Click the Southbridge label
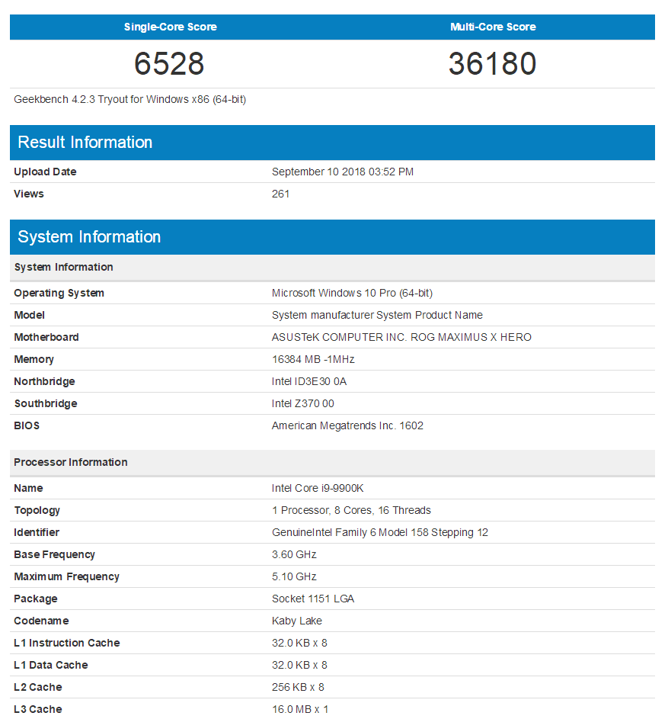Image resolution: width=668 pixels, height=719 pixels. coord(46,403)
